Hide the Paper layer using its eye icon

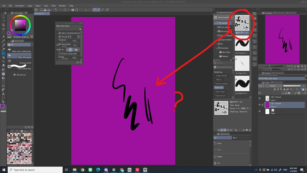[260, 111]
